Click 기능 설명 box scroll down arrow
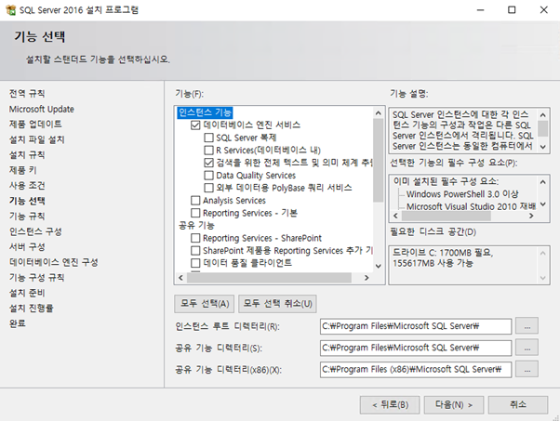Screen dimensions: 560x421 click(x=543, y=147)
